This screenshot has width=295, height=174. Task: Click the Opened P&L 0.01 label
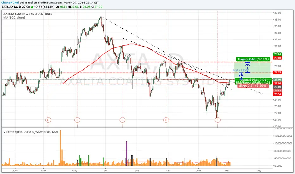(253, 80)
